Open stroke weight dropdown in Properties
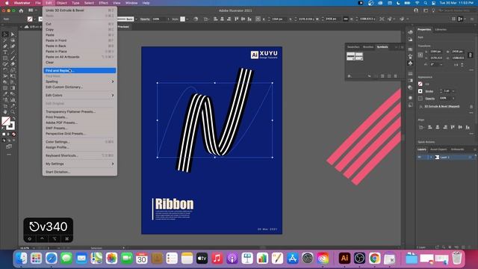Image resolution: width=478 pixels, height=269 pixels. [x=453, y=91]
